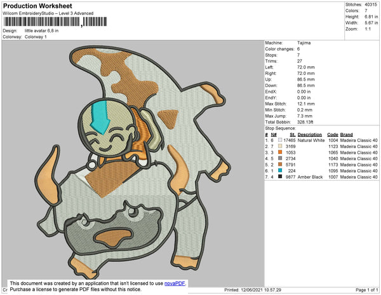Click the Colors value "7" at the top right
This screenshot has height=295, width=381.
pyautogui.click(x=366, y=11)
